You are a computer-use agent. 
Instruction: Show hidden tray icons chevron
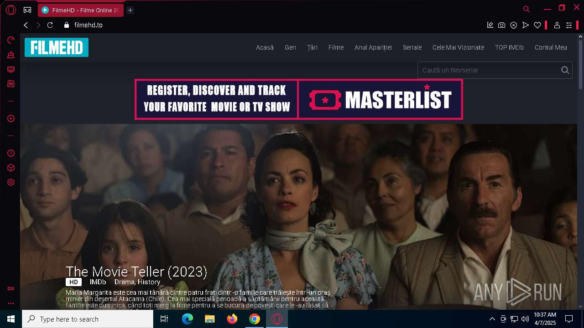click(492, 319)
